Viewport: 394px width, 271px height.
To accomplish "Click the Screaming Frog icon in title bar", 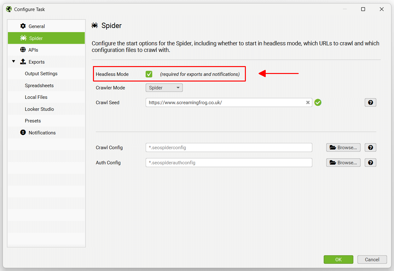I will pyautogui.click(x=9, y=9).
